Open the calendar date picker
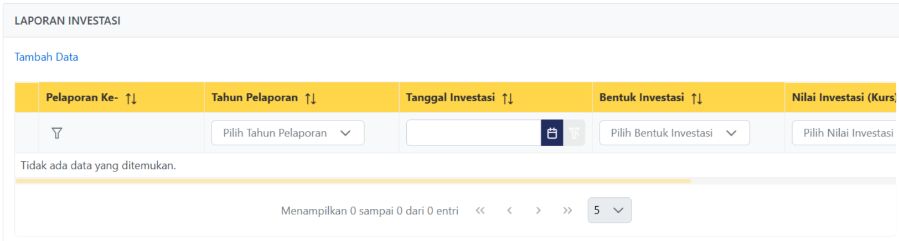899x241 pixels. (552, 133)
